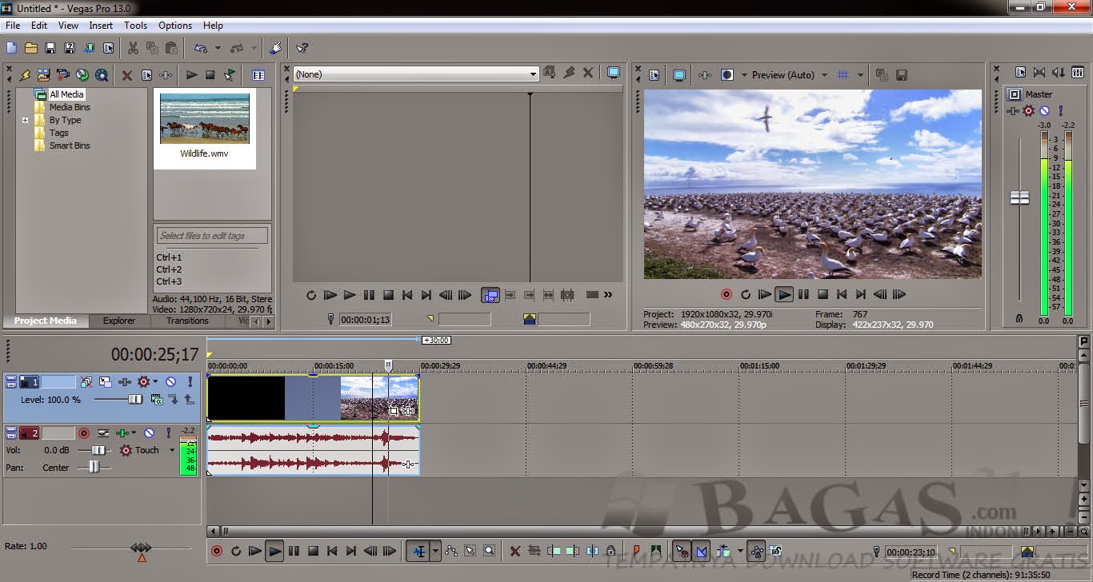Adjust video track Level slider

[135, 399]
